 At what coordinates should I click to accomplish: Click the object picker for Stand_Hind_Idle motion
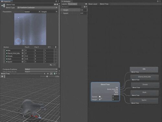pyautogui.click(x=22, y=53)
